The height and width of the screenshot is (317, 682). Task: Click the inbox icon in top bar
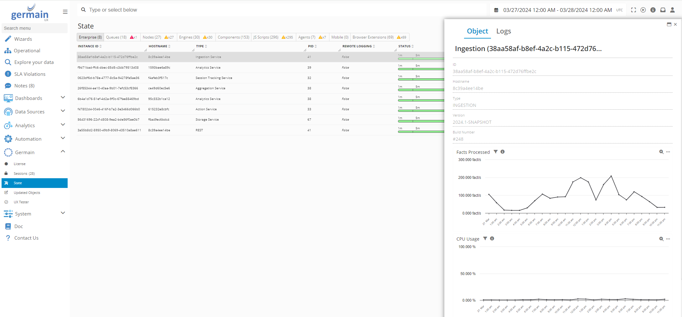click(663, 10)
